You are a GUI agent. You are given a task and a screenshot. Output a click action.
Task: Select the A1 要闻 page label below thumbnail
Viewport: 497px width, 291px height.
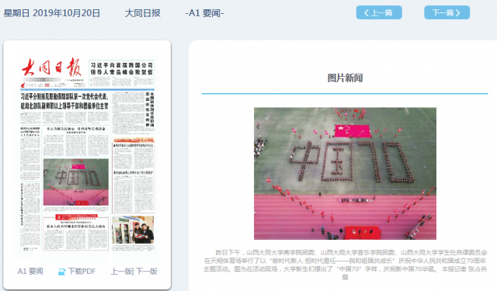pos(30,272)
